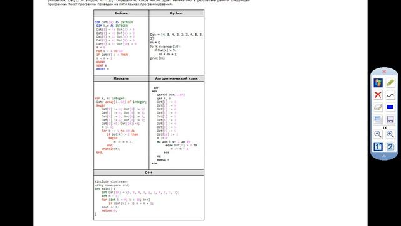The image size is (401, 226).
Task: Zoom out with the minus magnifier
Action: [378, 134]
